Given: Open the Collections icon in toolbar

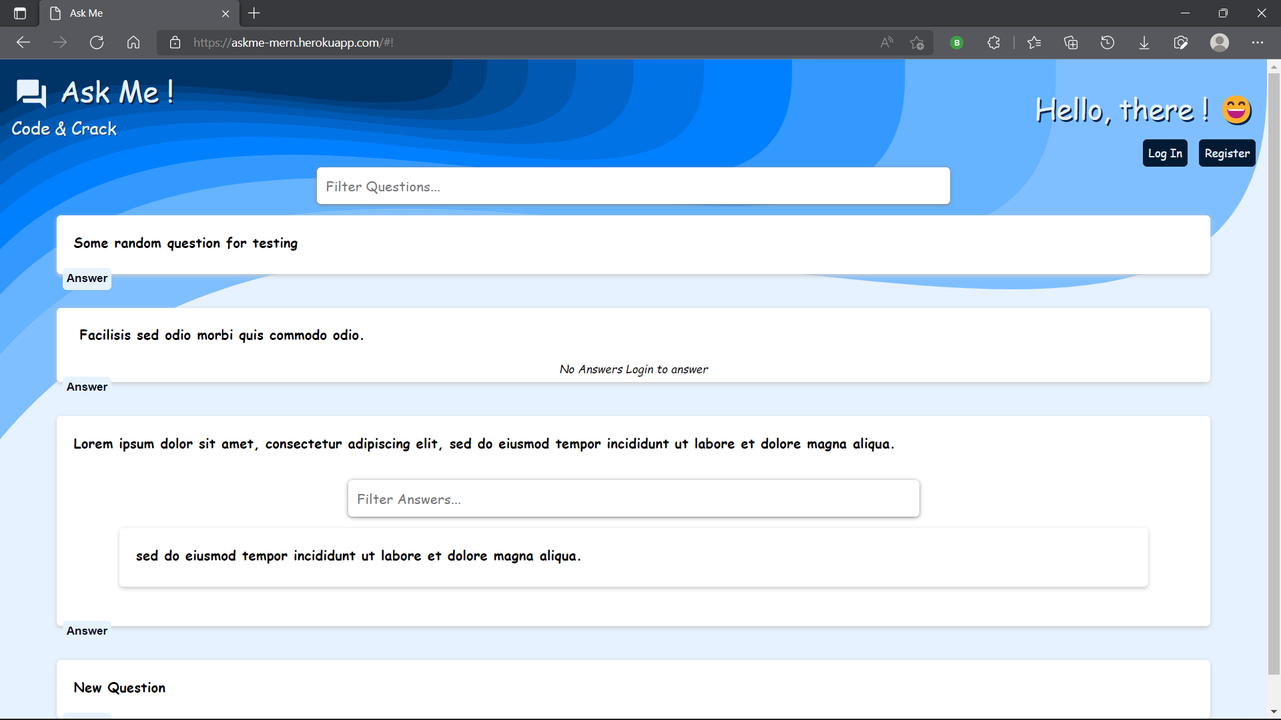Looking at the screenshot, I should (1071, 43).
